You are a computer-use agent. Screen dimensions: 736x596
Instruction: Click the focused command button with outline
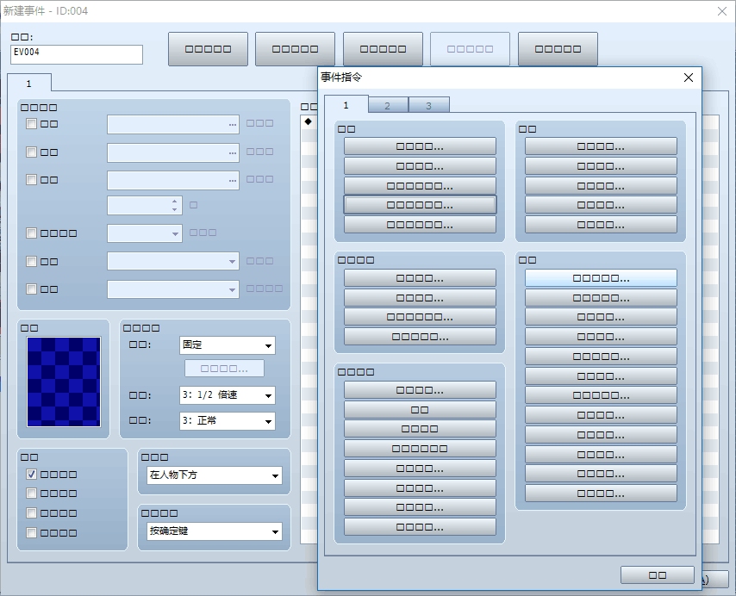tap(420, 205)
